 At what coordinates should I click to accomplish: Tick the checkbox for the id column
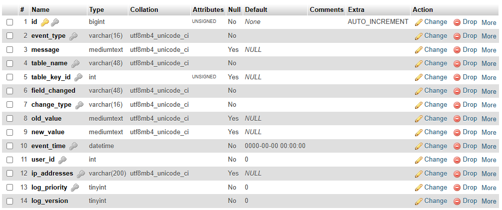[x=10, y=22]
